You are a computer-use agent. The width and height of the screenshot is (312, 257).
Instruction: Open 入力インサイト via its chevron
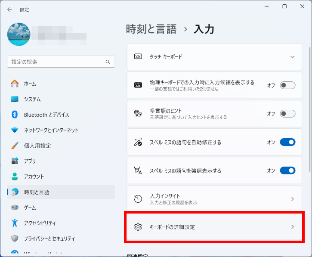(x=292, y=199)
